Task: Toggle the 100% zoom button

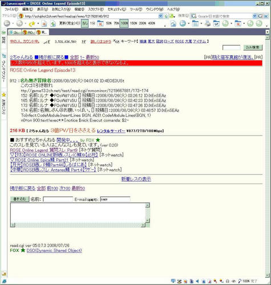Action: 124,23
